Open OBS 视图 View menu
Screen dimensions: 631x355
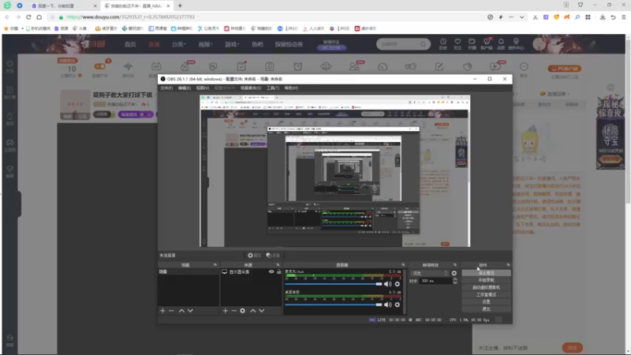pyautogui.click(x=203, y=88)
